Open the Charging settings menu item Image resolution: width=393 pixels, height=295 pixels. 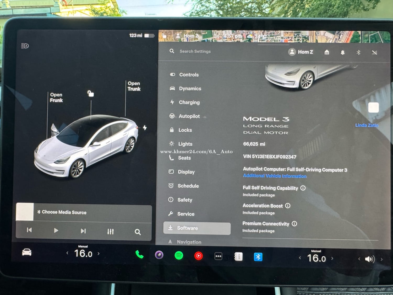189,102
